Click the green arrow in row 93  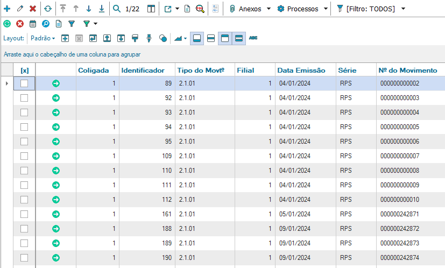pyautogui.click(x=55, y=112)
